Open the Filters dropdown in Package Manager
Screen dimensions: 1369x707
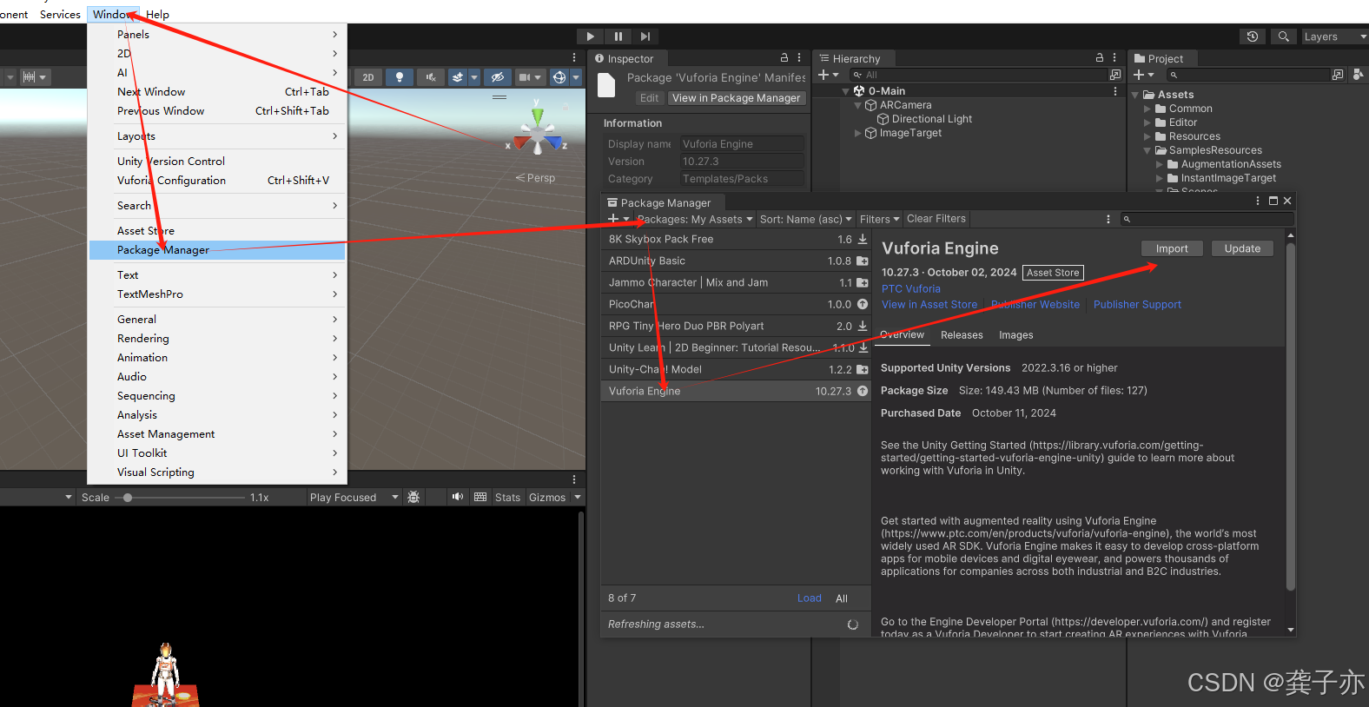coord(879,219)
